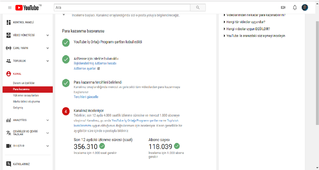This screenshot has height=170, width=319.
Task: Click green check next to AdSense step
Action: (66, 59)
